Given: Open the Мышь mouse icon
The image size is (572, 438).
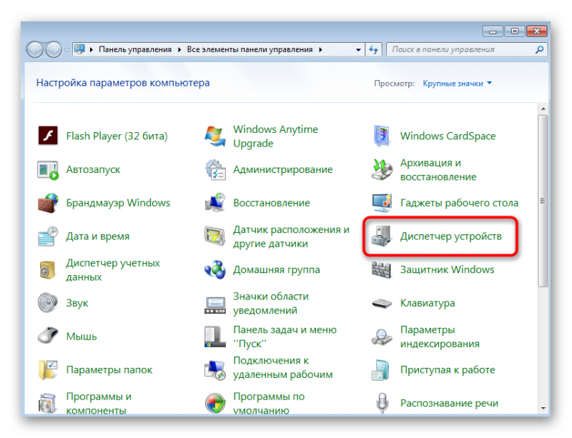Looking at the screenshot, I should 48,336.
